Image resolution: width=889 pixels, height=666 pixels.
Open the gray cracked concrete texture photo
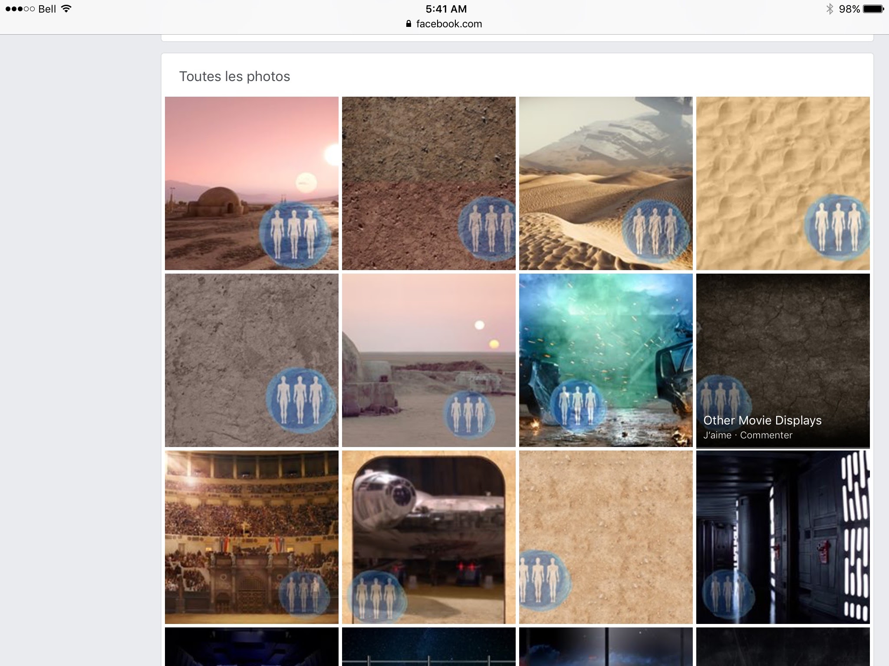(x=252, y=360)
